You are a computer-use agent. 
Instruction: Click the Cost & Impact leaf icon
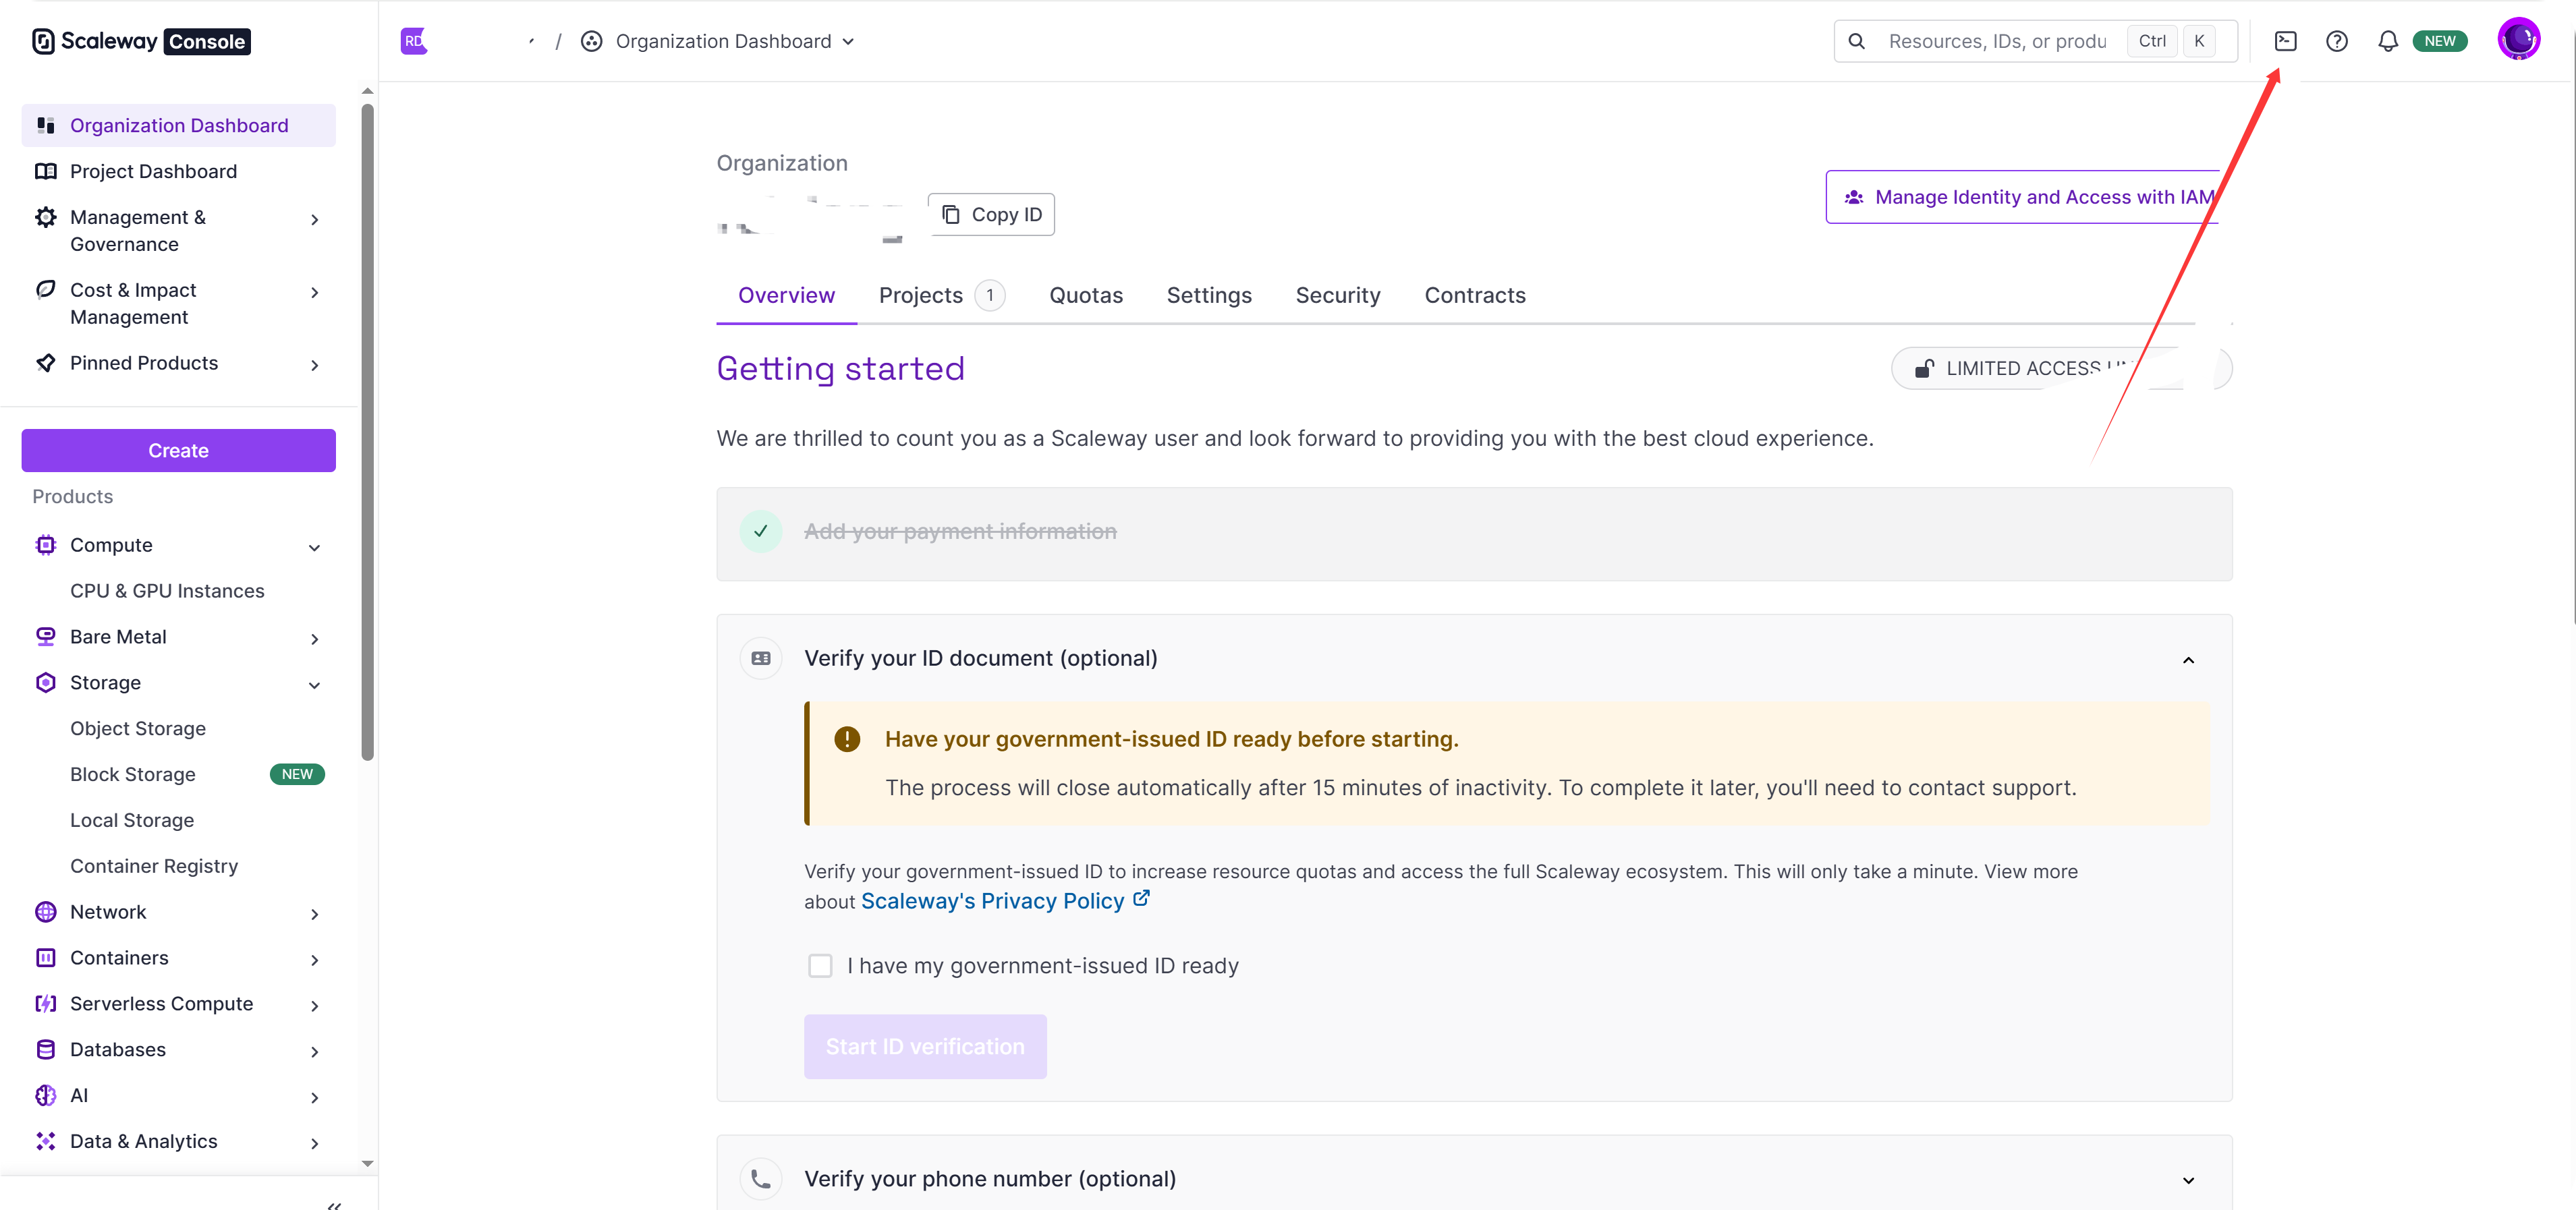pos(46,290)
